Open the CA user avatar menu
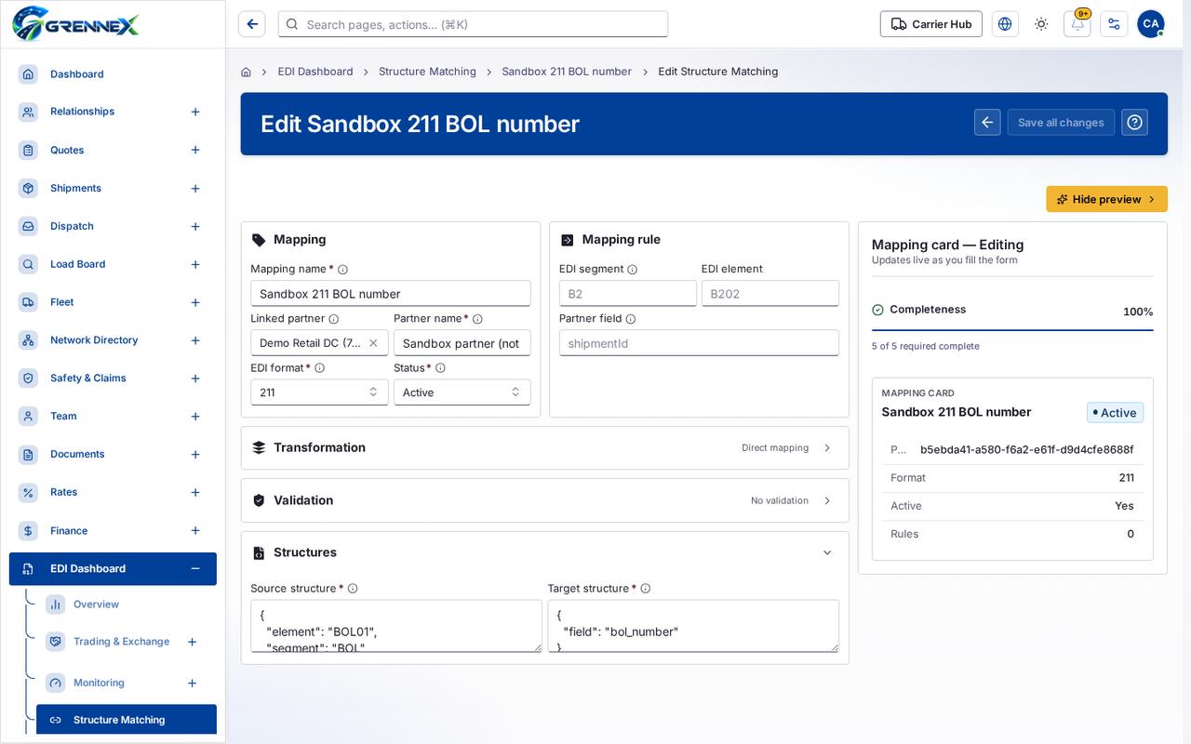This screenshot has height=744, width=1191. click(x=1151, y=24)
